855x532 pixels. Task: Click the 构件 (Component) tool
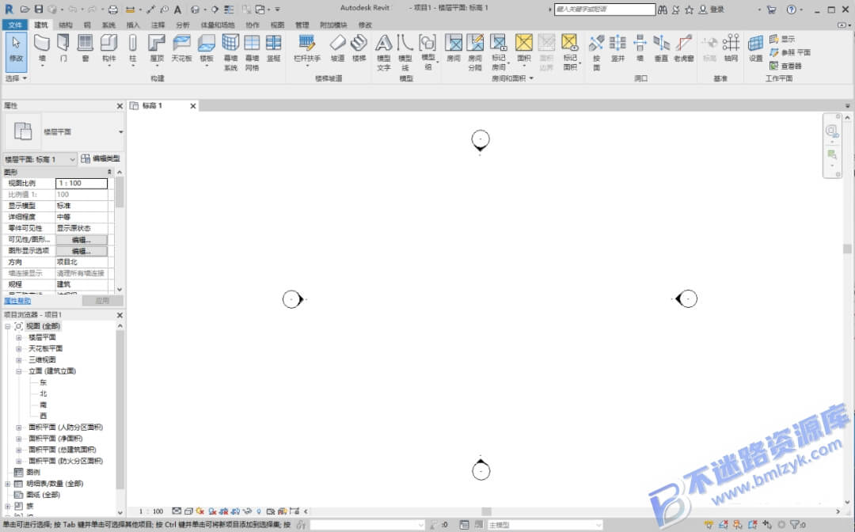click(109, 49)
